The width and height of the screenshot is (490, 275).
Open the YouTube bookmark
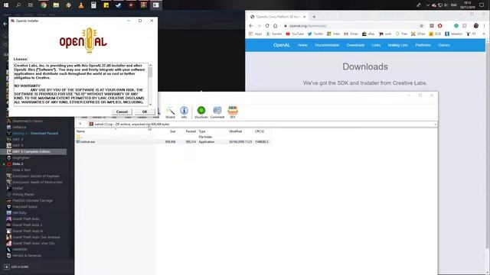[x=295, y=34]
